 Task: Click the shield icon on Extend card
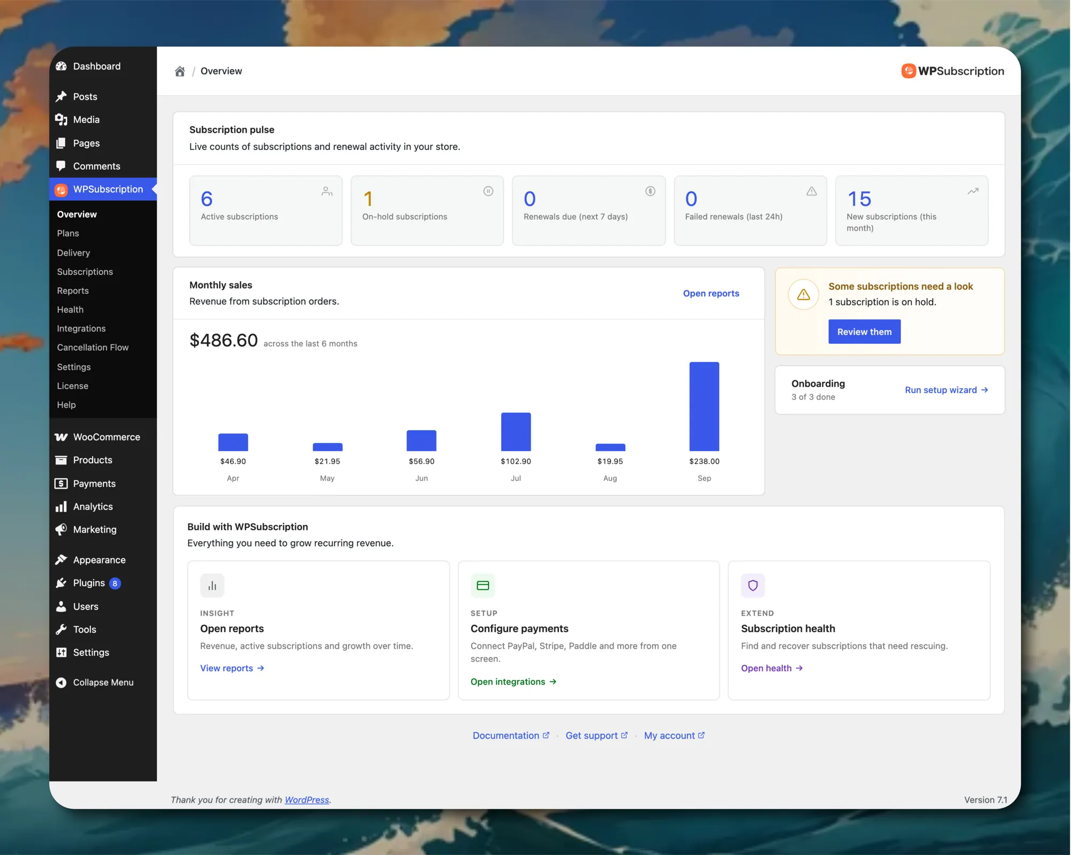752,586
